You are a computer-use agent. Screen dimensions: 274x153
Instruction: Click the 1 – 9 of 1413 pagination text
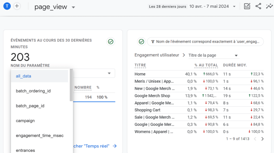(238, 139)
